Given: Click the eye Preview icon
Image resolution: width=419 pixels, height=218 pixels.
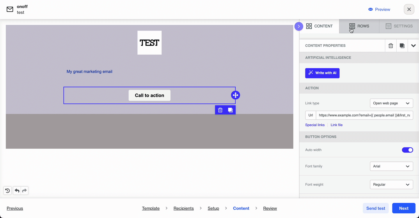Looking at the screenshot, I should point(370,9).
